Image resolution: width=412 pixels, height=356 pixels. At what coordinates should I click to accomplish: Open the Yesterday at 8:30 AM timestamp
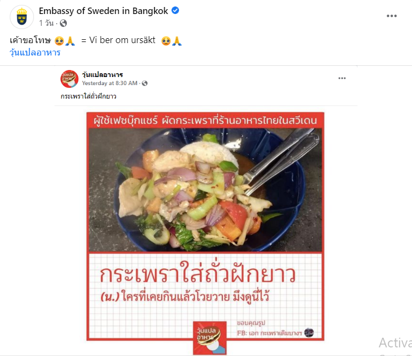[109, 83]
